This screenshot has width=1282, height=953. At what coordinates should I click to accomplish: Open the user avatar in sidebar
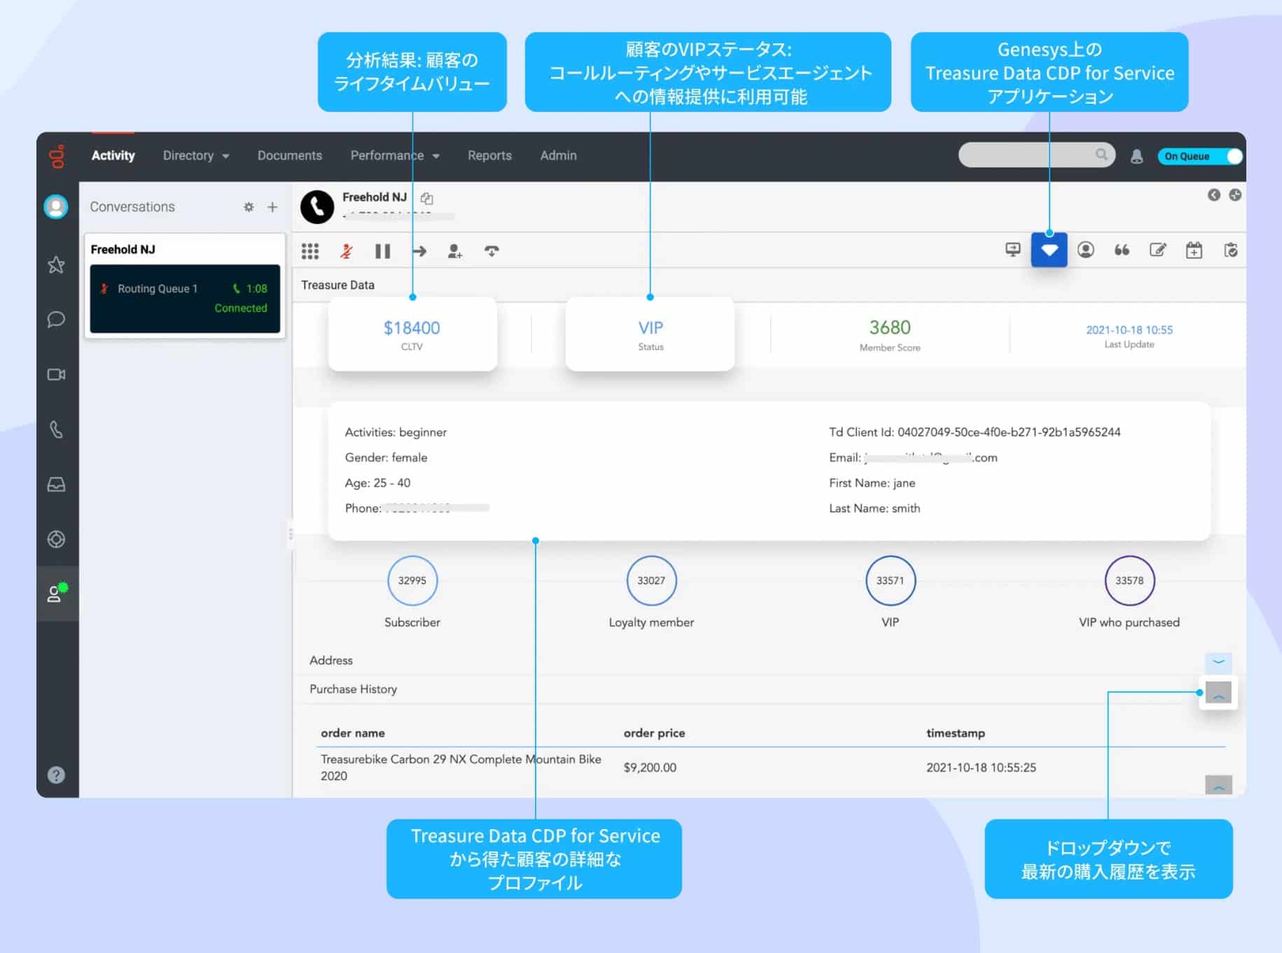56,207
